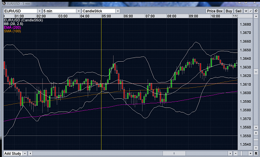Click the 1.3610 price axis label
260x157 pixels.
point(245,85)
